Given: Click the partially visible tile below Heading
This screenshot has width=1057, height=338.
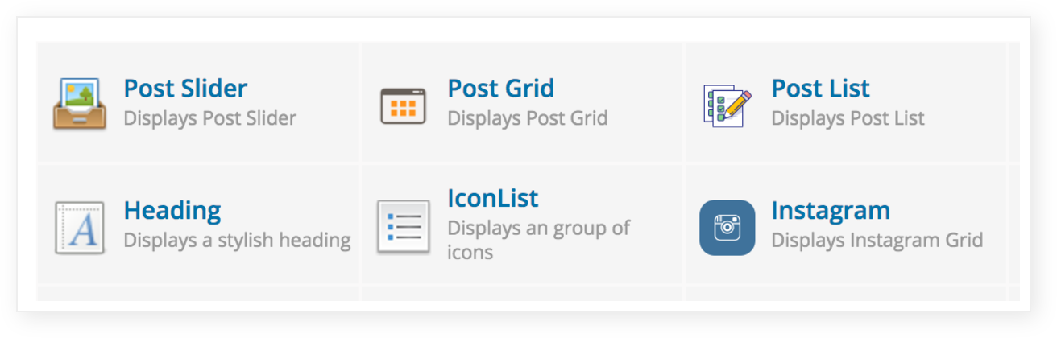Looking at the screenshot, I should [198, 294].
